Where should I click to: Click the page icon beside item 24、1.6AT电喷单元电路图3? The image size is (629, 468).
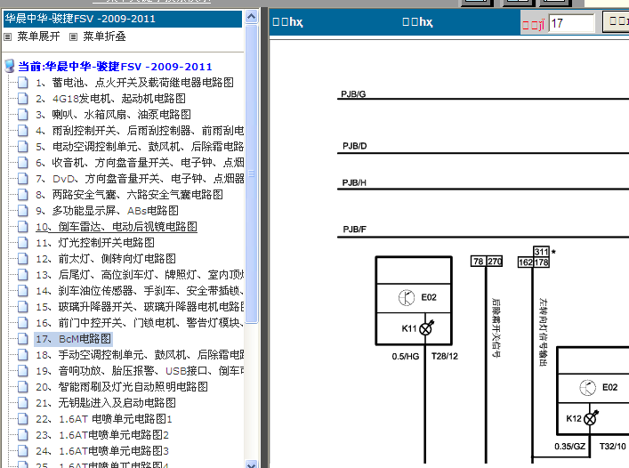[x=23, y=452]
